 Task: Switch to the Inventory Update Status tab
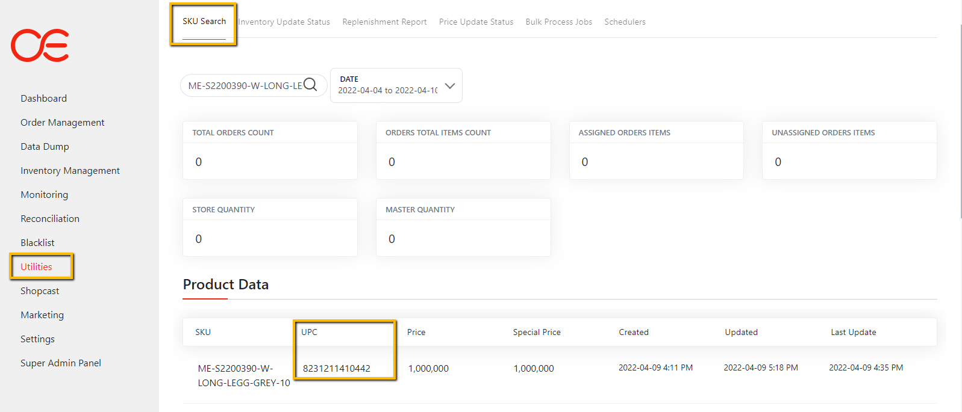[284, 22]
